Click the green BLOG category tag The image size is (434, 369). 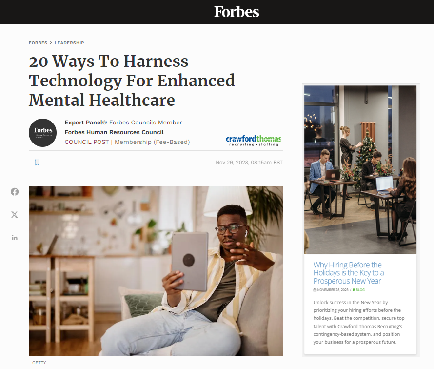coord(359,290)
